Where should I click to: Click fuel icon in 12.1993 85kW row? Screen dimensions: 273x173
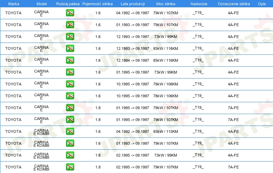(x=70, y=48)
